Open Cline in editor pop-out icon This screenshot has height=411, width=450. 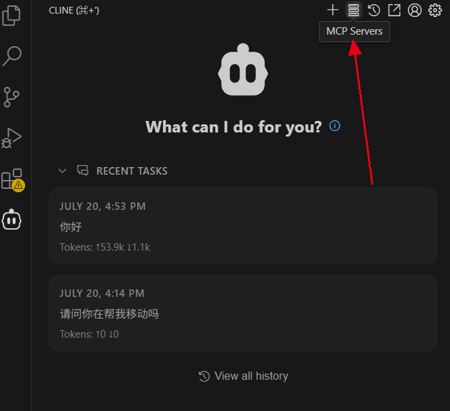[394, 10]
